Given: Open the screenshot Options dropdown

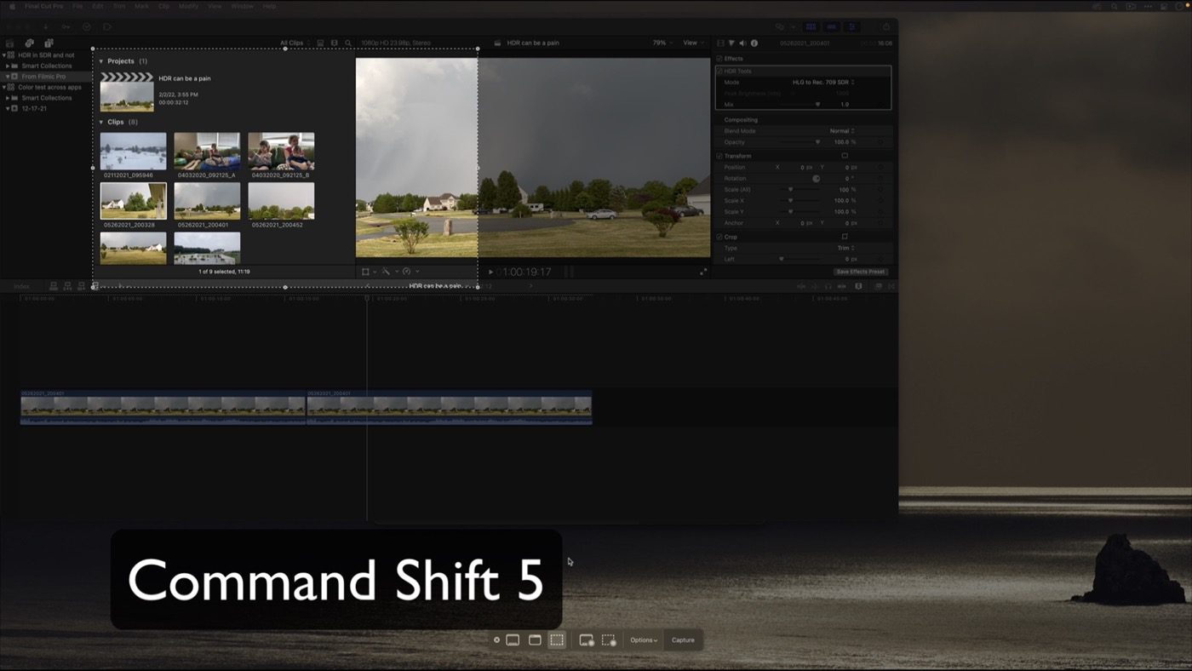Looking at the screenshot, I should (643, 640).
